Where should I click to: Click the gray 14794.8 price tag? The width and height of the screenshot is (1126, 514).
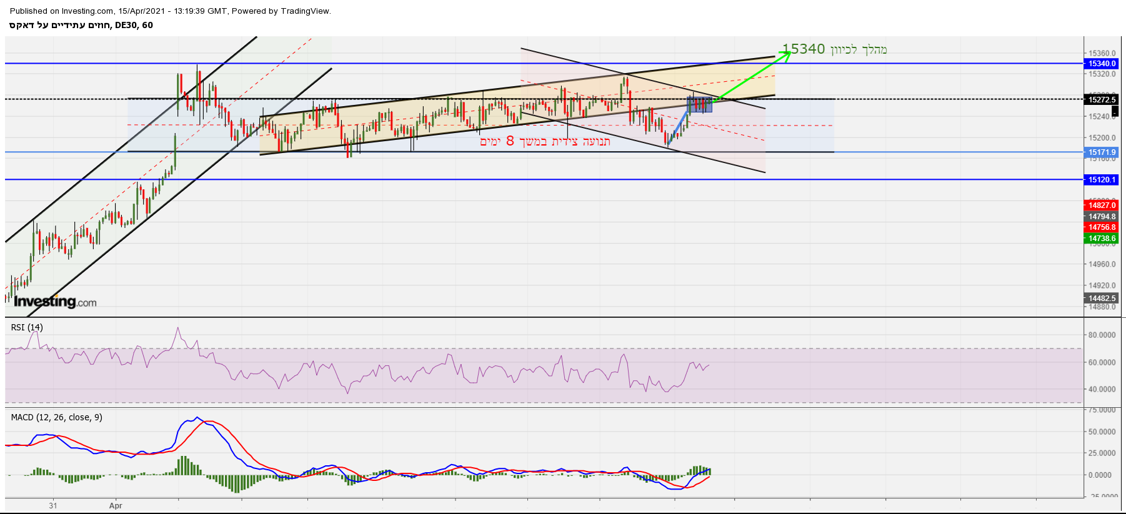click(x=1102, y=217)
